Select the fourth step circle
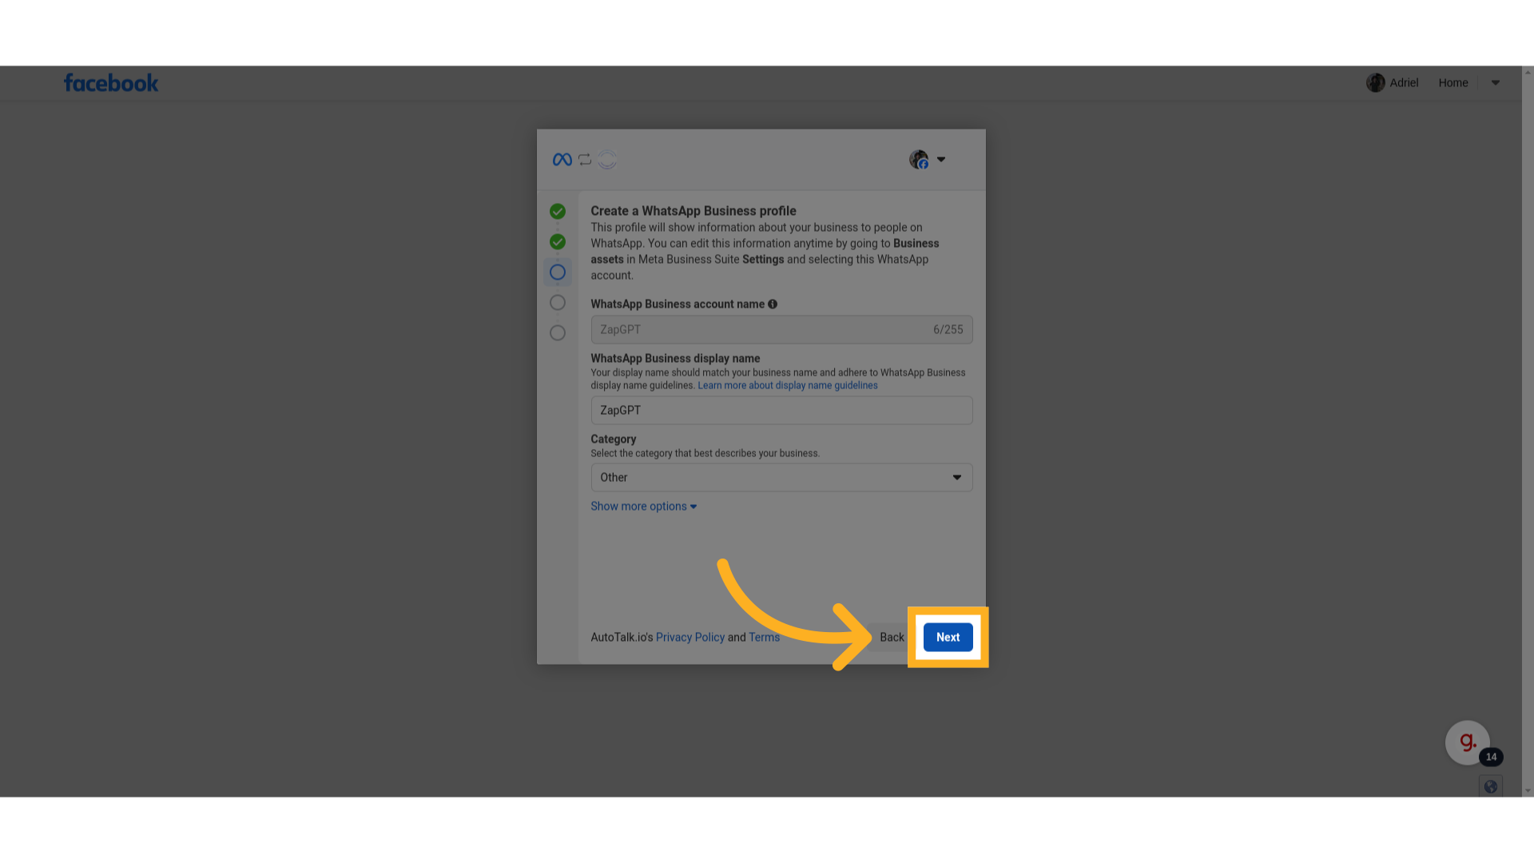This screenshot has width=1534, height=863. point(558,303)
